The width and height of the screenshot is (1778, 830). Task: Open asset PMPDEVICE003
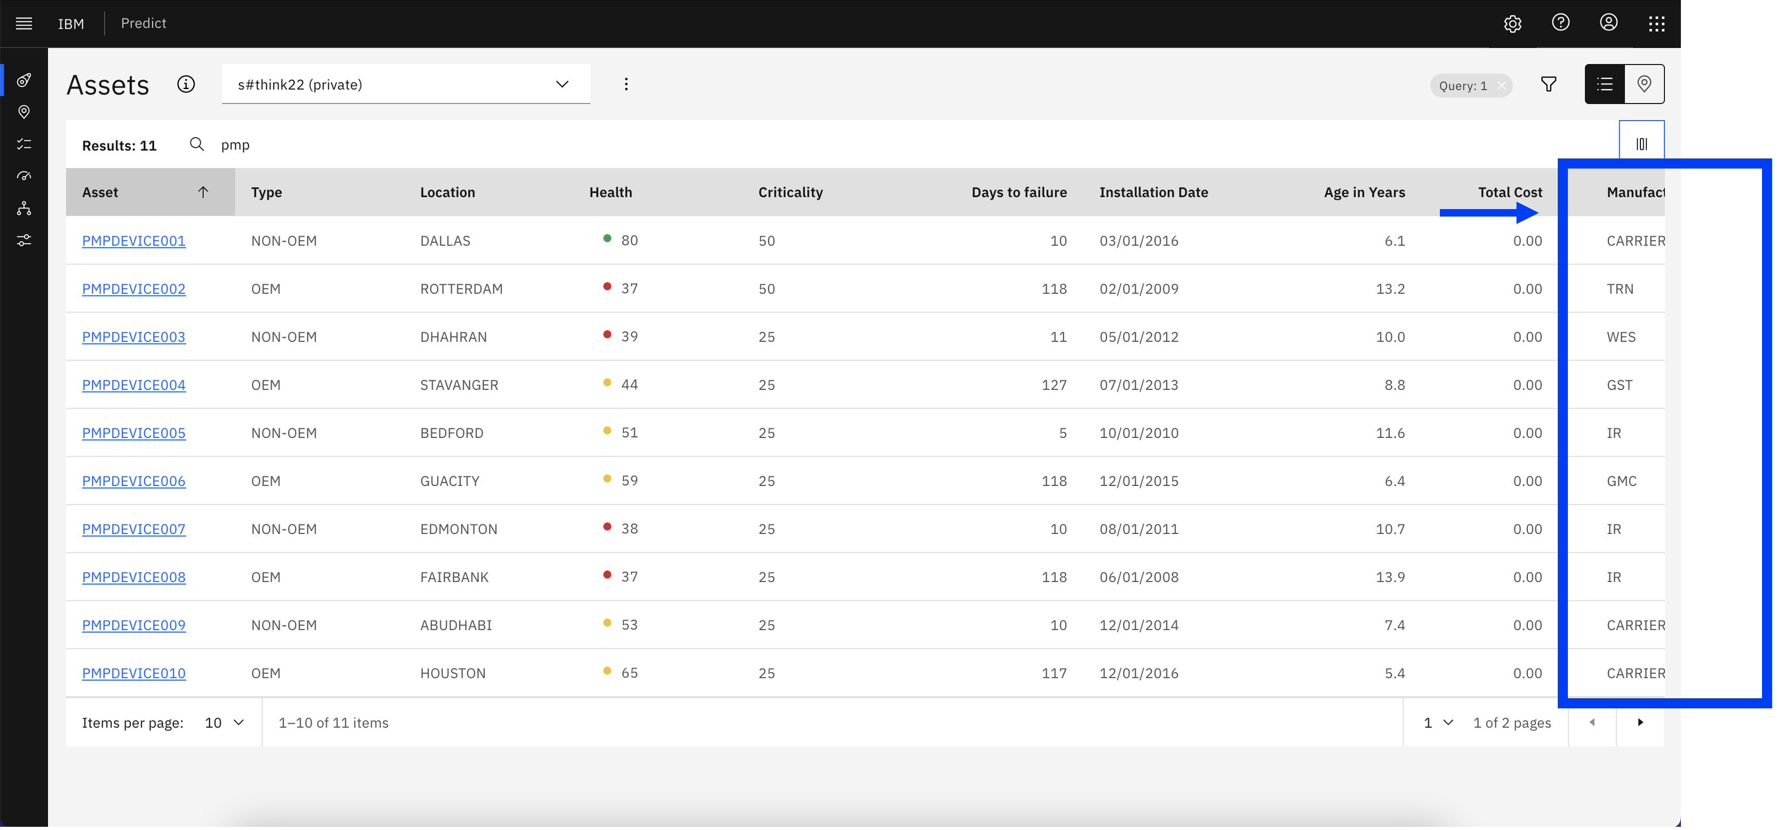tap(134, 337)
